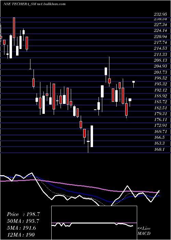Select the 208.13 price axis label

160,60
